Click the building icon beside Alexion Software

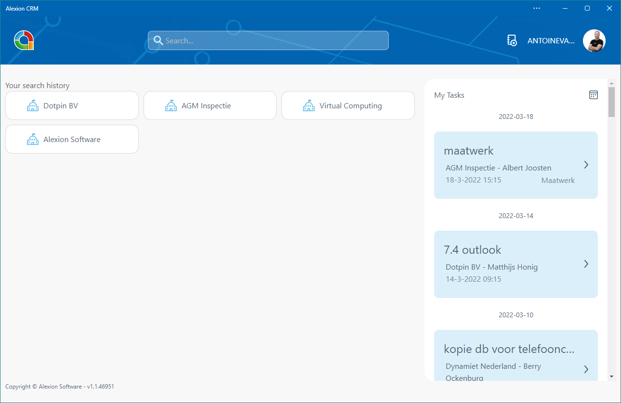[x=33, y=140]
